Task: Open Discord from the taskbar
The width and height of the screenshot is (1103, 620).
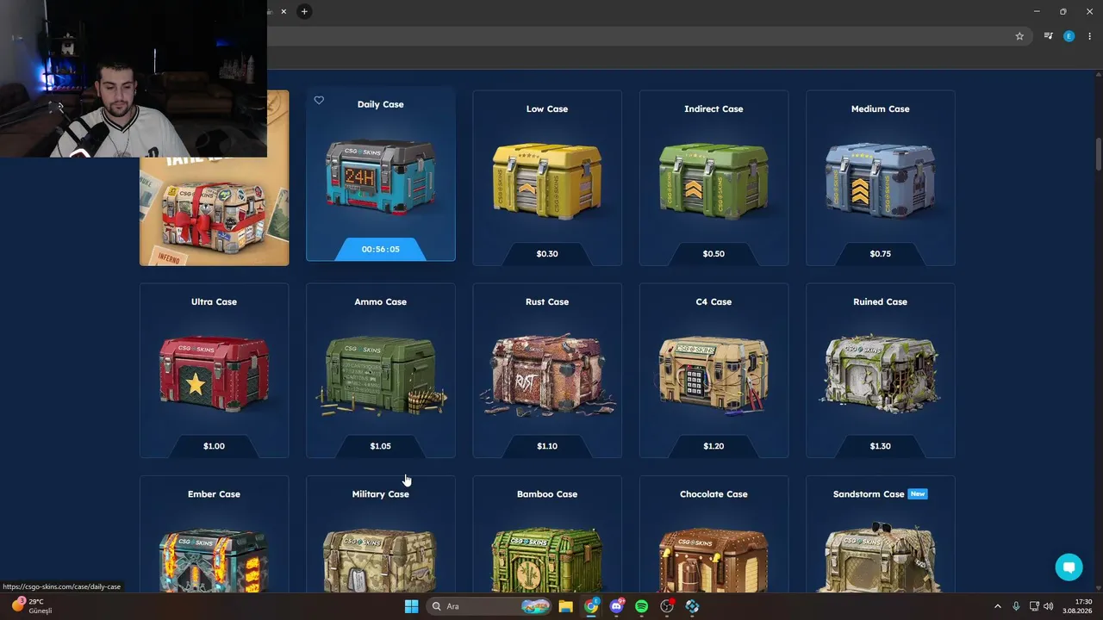Action: click(616, 606)
